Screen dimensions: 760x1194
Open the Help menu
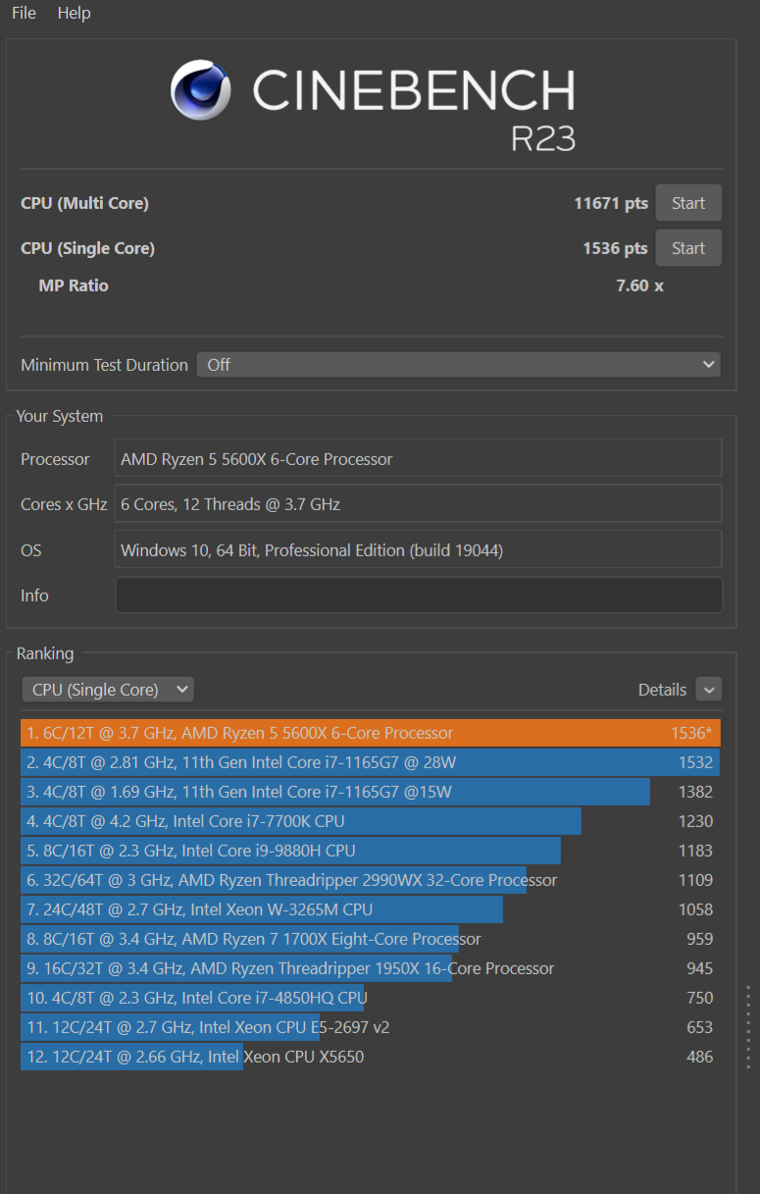(74, 13)
